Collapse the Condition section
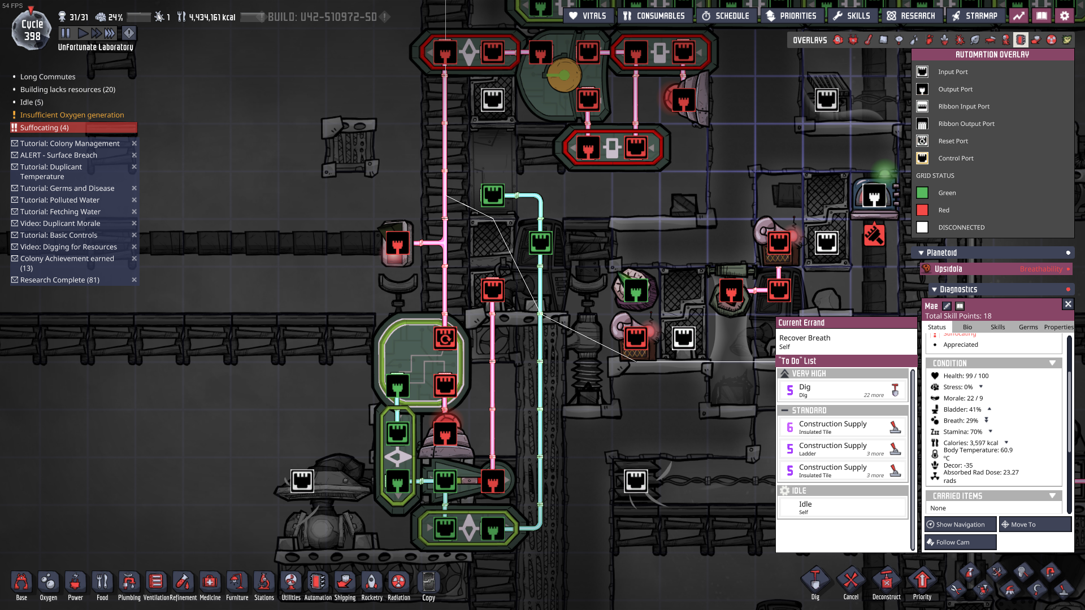This screenshot has width=1085, height=610. 1052,363
